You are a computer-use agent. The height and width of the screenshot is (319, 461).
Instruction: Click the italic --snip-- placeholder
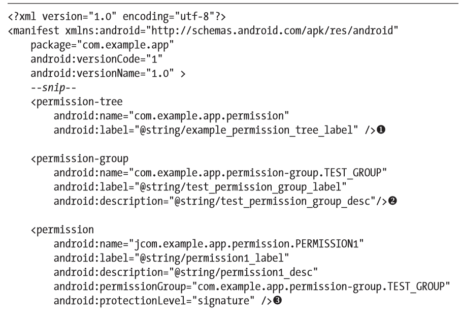[x=53, y=88]
